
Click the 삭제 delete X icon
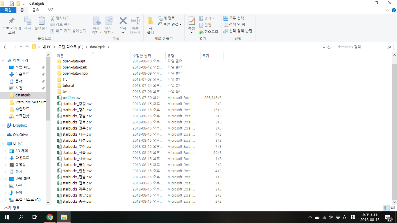(123, 21)
